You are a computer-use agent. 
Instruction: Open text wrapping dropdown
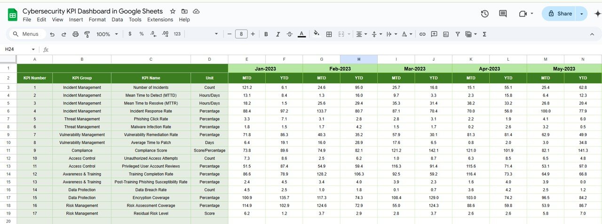click(391, 34)
